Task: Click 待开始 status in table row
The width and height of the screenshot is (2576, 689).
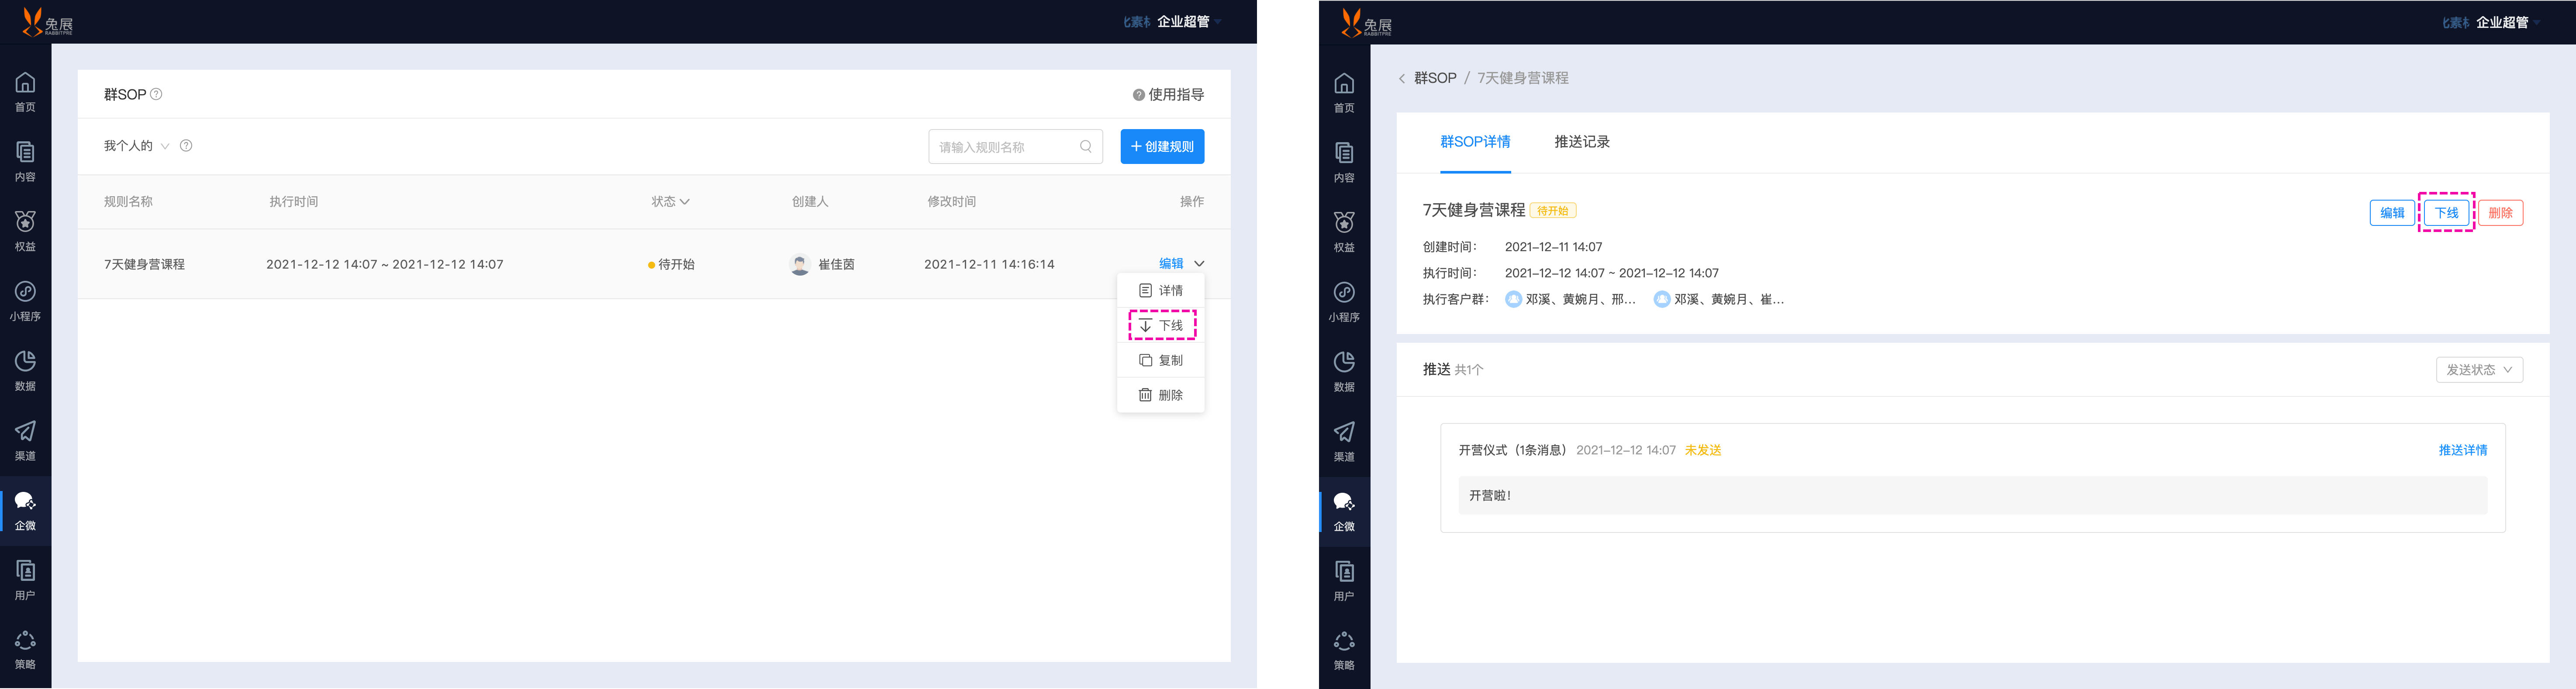Action: (671, 265)
